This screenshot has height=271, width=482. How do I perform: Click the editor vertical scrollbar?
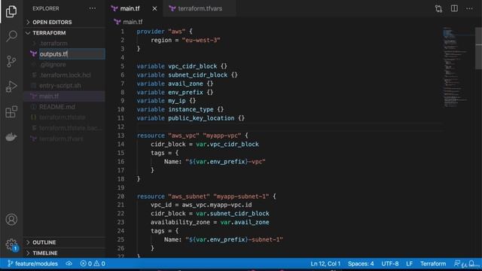478,48
